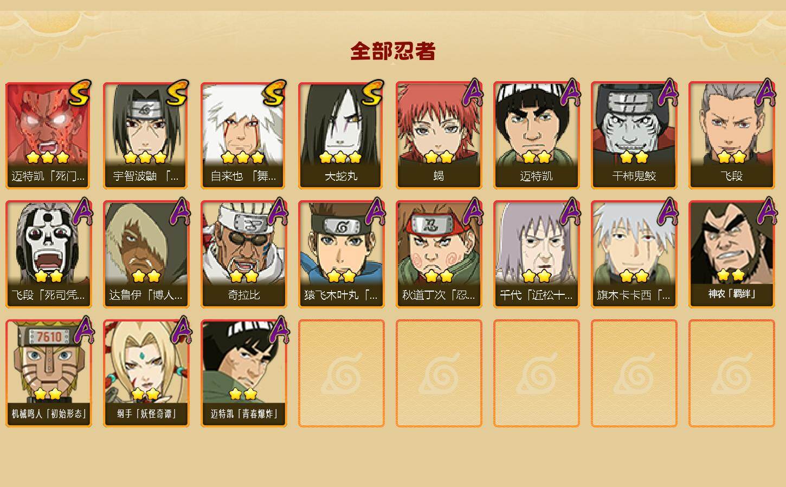Click the A-rank badge on 神农「羁绊」
This screenshot has width=786, height=487.
coord(765,211)
